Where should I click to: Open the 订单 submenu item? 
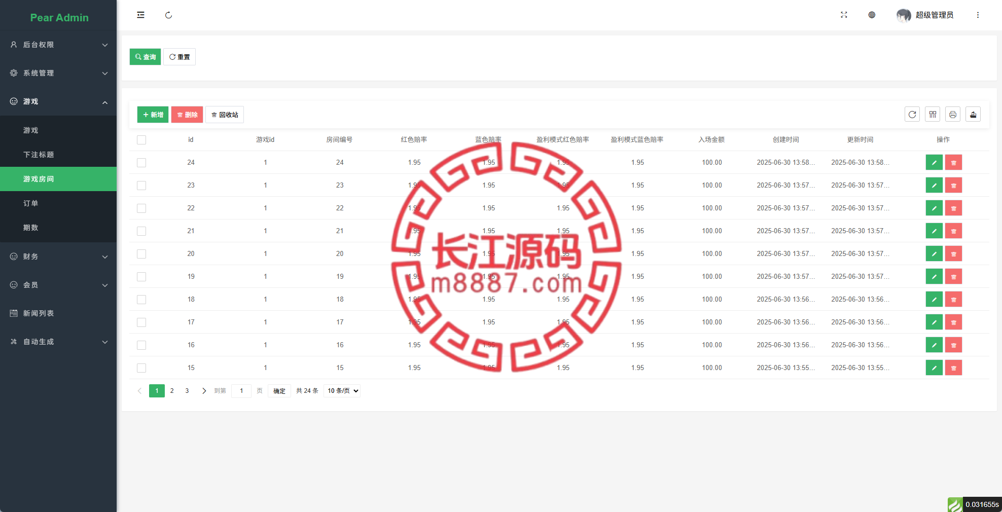(x=58, y=203)
